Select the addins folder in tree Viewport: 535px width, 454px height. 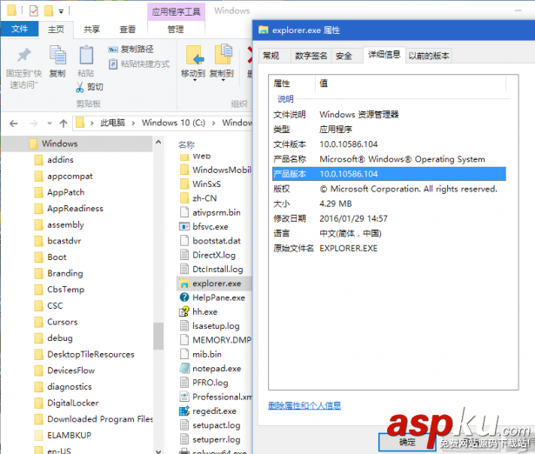54,160
